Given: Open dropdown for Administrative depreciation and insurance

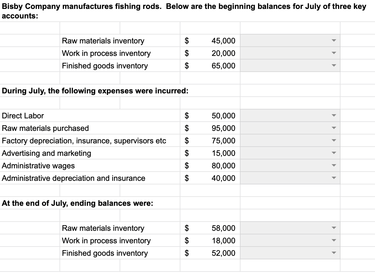Looking at the screenshot, I should (x=334, y=178).
